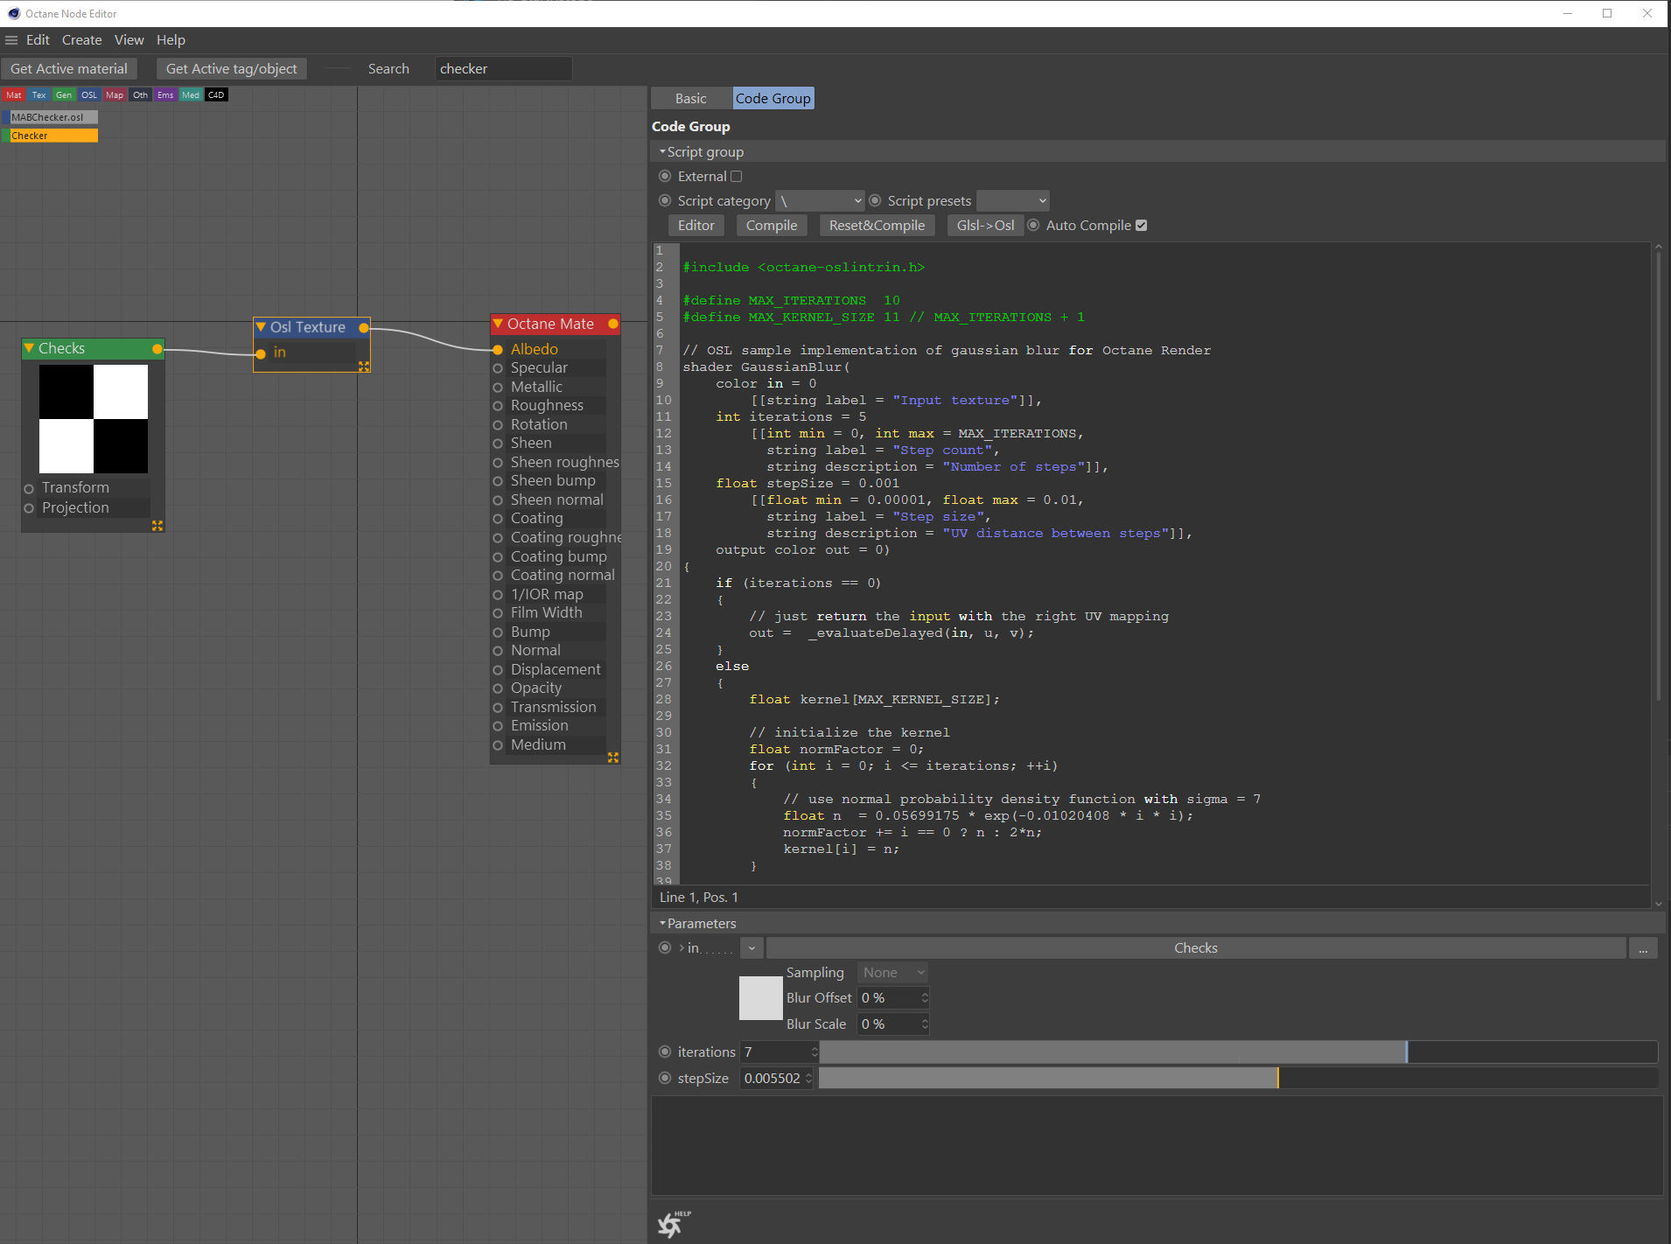
Task: Click the External radio indicator
Action: pos(665,177)
